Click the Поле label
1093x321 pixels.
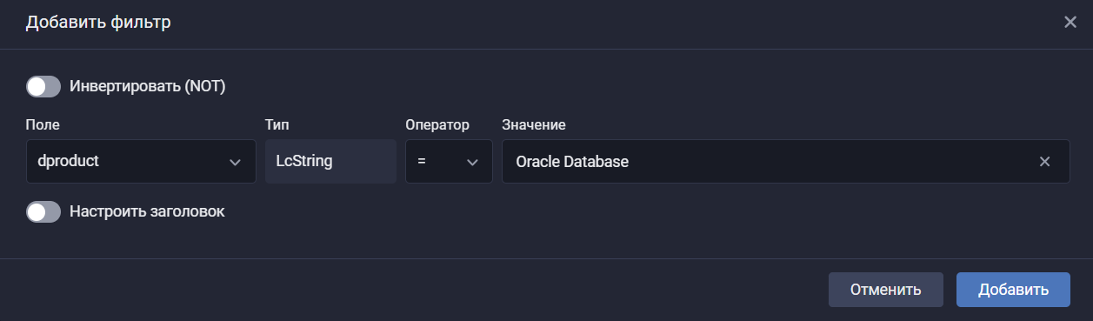click(43, 125)
